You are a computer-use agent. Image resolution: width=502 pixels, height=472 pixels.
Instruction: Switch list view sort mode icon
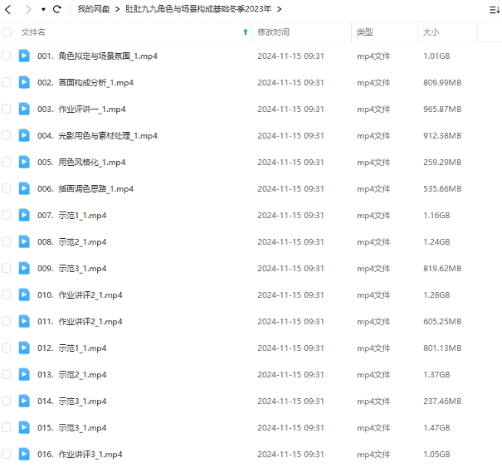[495, 10]
